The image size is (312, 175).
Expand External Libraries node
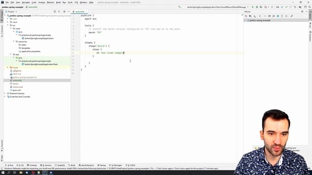click(x=5, y=93)
